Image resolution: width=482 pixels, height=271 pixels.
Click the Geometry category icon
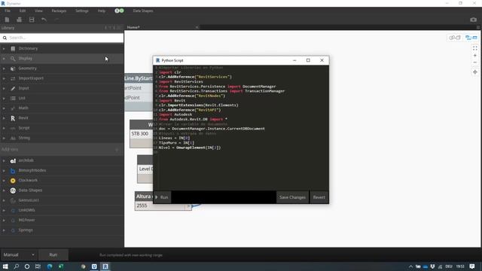13,69
